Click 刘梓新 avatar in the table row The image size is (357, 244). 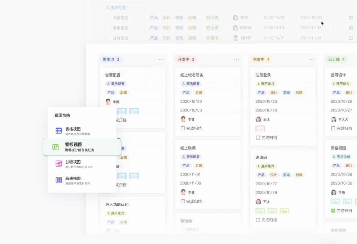[235, 38]
